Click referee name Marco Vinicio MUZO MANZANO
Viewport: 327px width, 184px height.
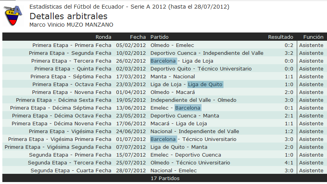[x=71, y=25]
